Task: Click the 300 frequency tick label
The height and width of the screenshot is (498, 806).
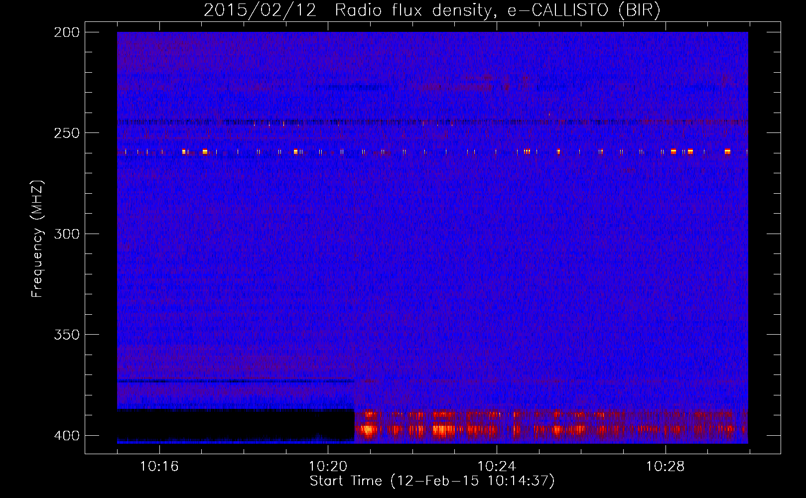Action: [x=67, y=234]
